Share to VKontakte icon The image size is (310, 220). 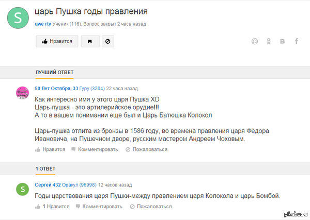click(283, 41)
